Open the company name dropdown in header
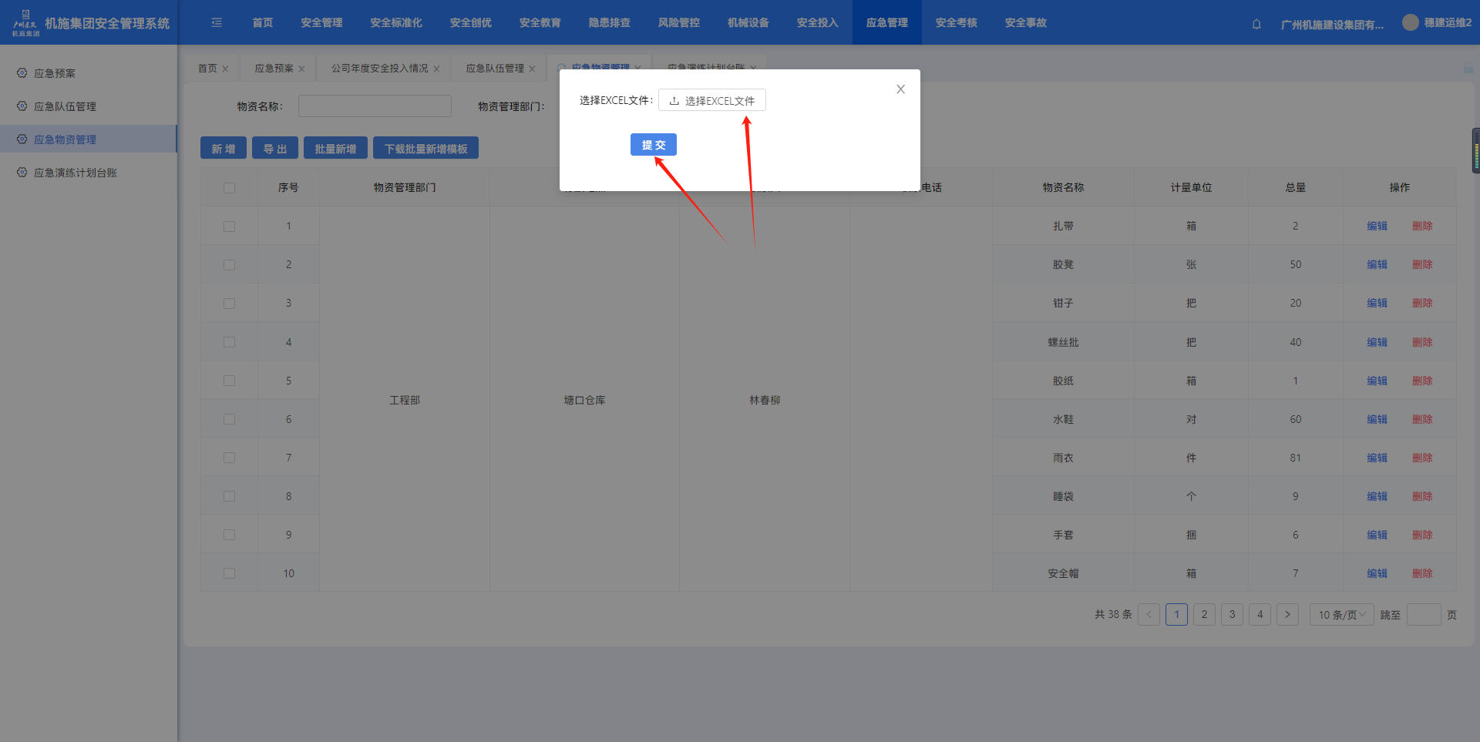1480x742 pixels. (1331, 25)
